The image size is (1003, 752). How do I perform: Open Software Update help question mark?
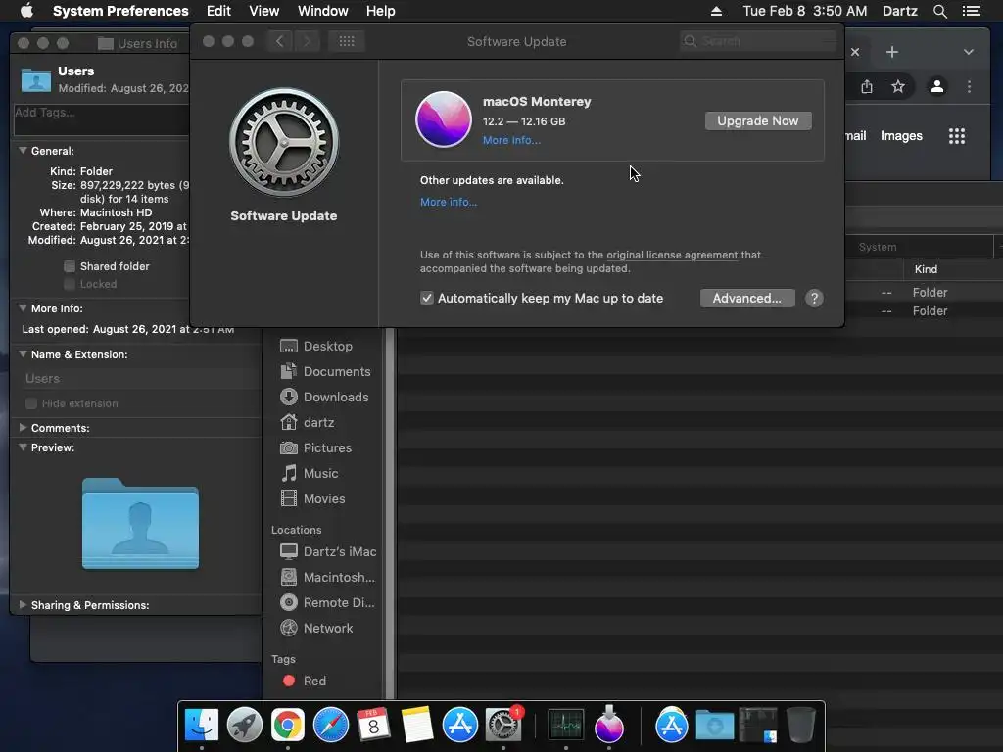tap(814, 298)
